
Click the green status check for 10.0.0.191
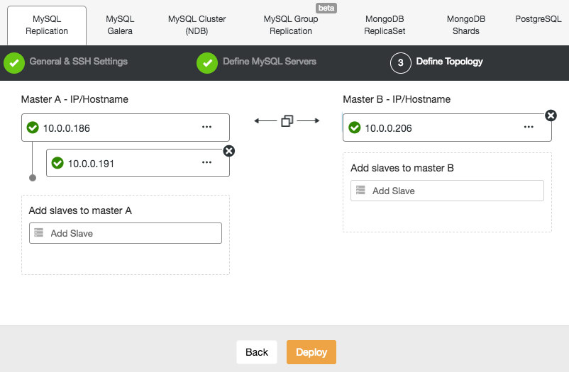(x=57, y=163)
